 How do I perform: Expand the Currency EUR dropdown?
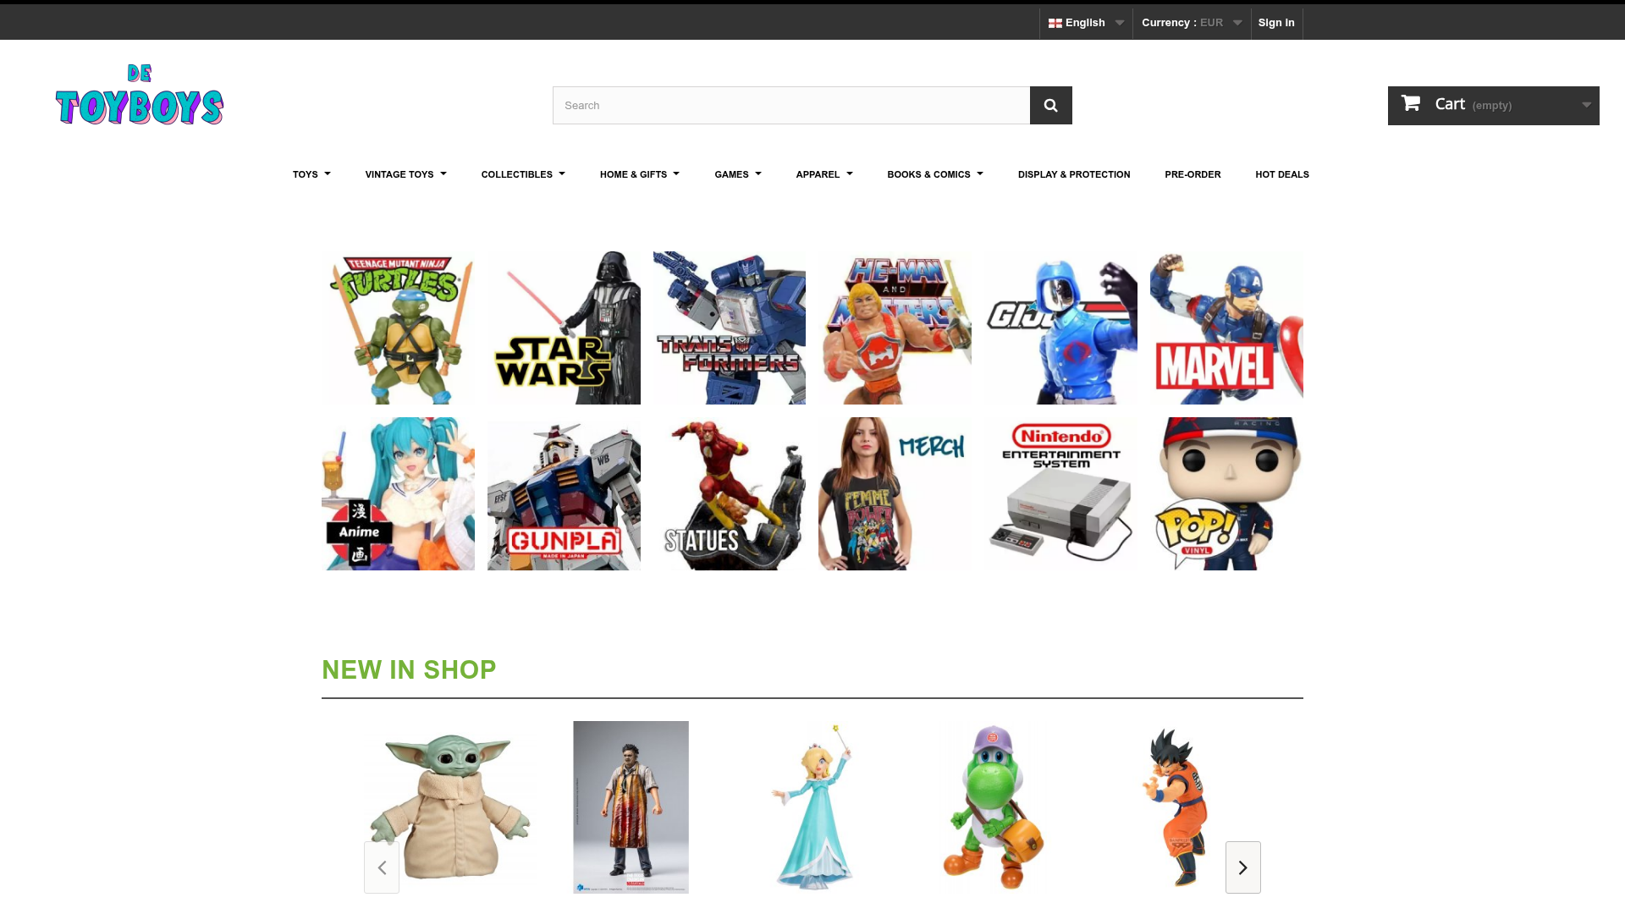tap(1192, 23)
